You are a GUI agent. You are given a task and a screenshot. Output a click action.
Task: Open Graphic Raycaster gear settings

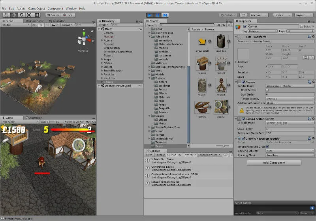(314, 139)
